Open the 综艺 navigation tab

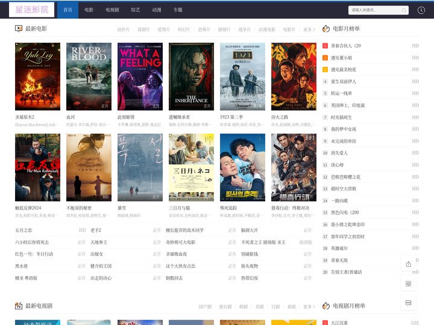coord(136,10)
